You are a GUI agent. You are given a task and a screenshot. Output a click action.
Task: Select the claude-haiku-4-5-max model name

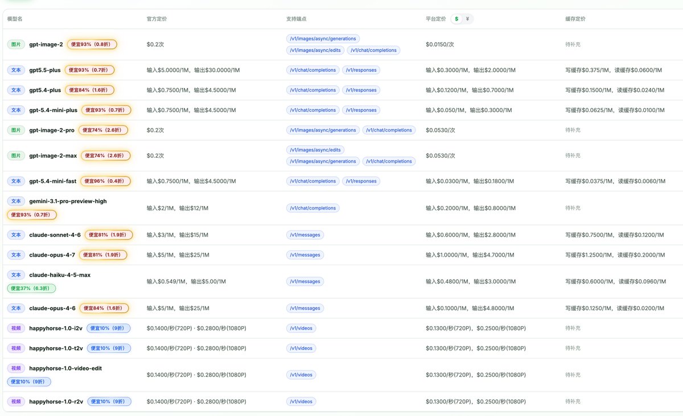click(x=60, y=275)
